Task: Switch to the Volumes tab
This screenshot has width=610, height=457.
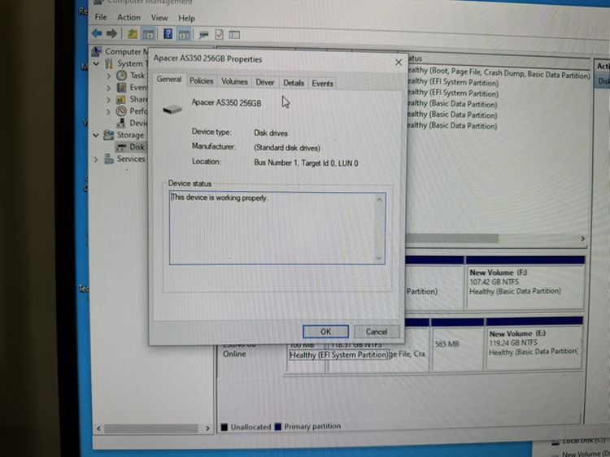Action: (234, 81)
